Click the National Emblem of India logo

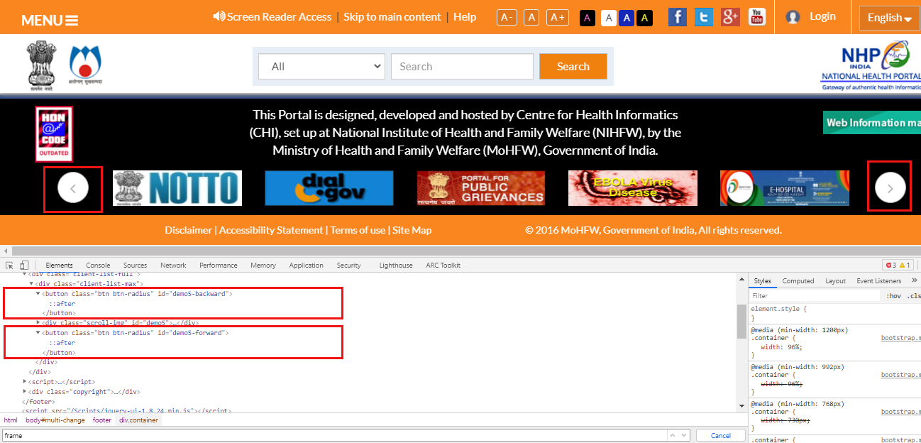pos(40,65)
